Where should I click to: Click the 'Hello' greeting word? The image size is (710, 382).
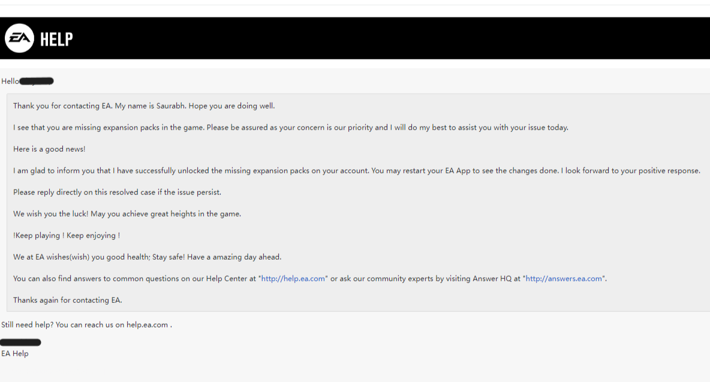pyautogui.click(x=10, y=81)
